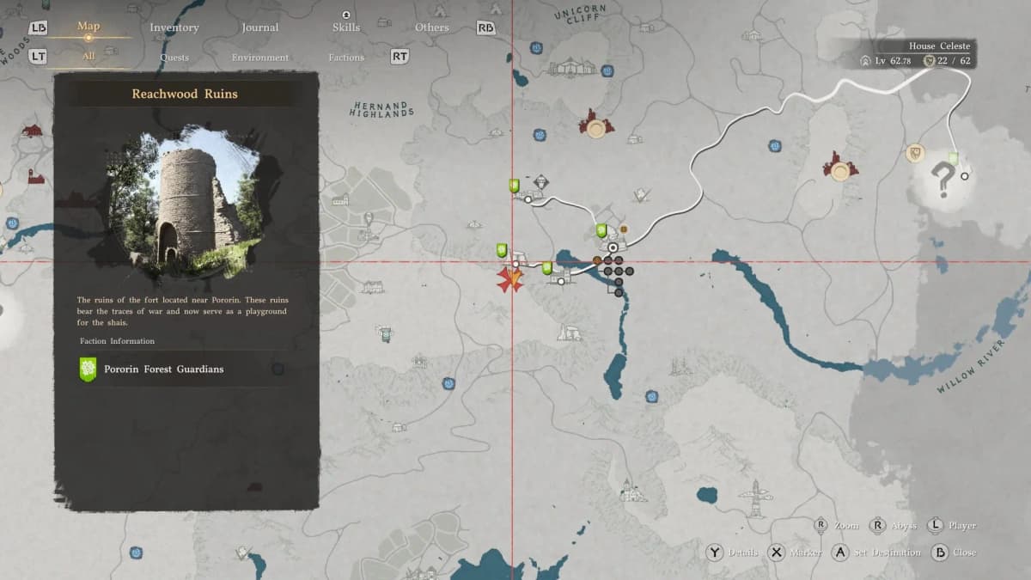Place a marker with the X button
Image resolution: width=1031 pixels, height=580 pixels.
[777, 553]
